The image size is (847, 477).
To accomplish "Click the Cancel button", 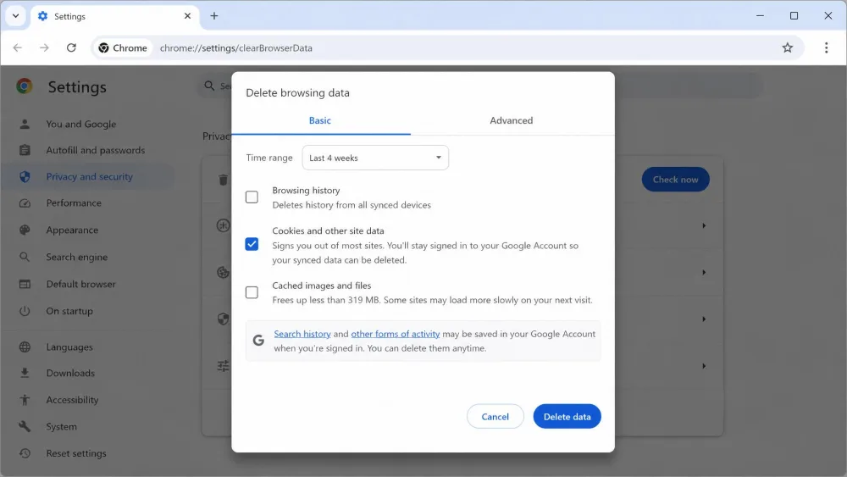I will 495,417.
